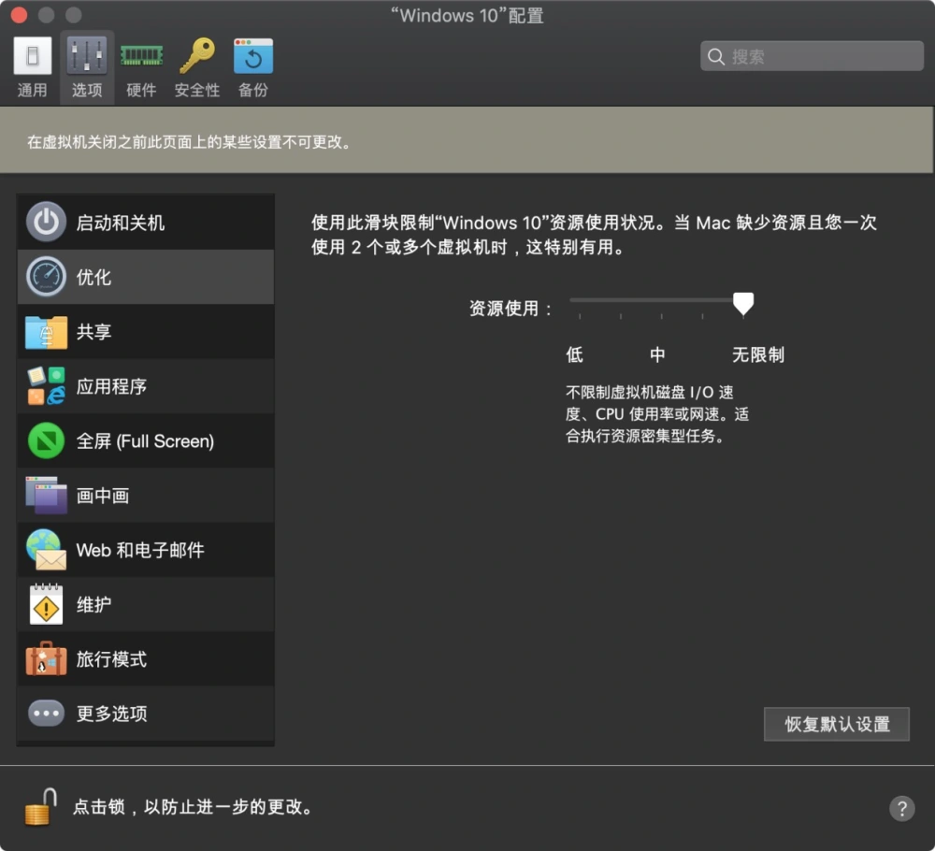This screenshot has width=935, height=851.
Task: Click the 优化 speedometer icon
Action: click(46, 277)
